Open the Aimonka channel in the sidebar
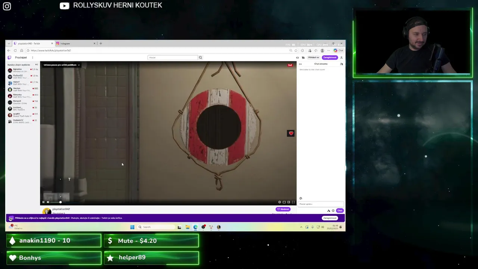The width and height of the screenshot is (478, 269). pyautogui.click(x=23, y=96)
